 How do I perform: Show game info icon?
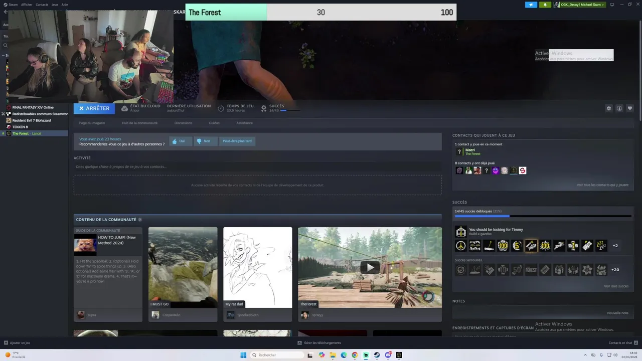619,108
